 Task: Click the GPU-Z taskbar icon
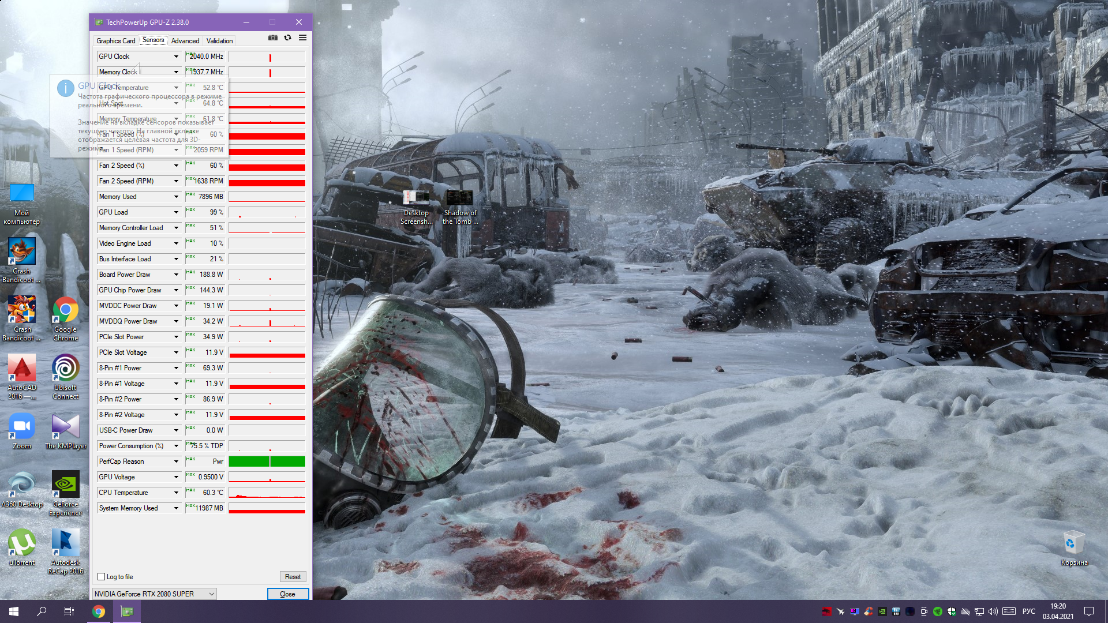click(x=127, y=611)
